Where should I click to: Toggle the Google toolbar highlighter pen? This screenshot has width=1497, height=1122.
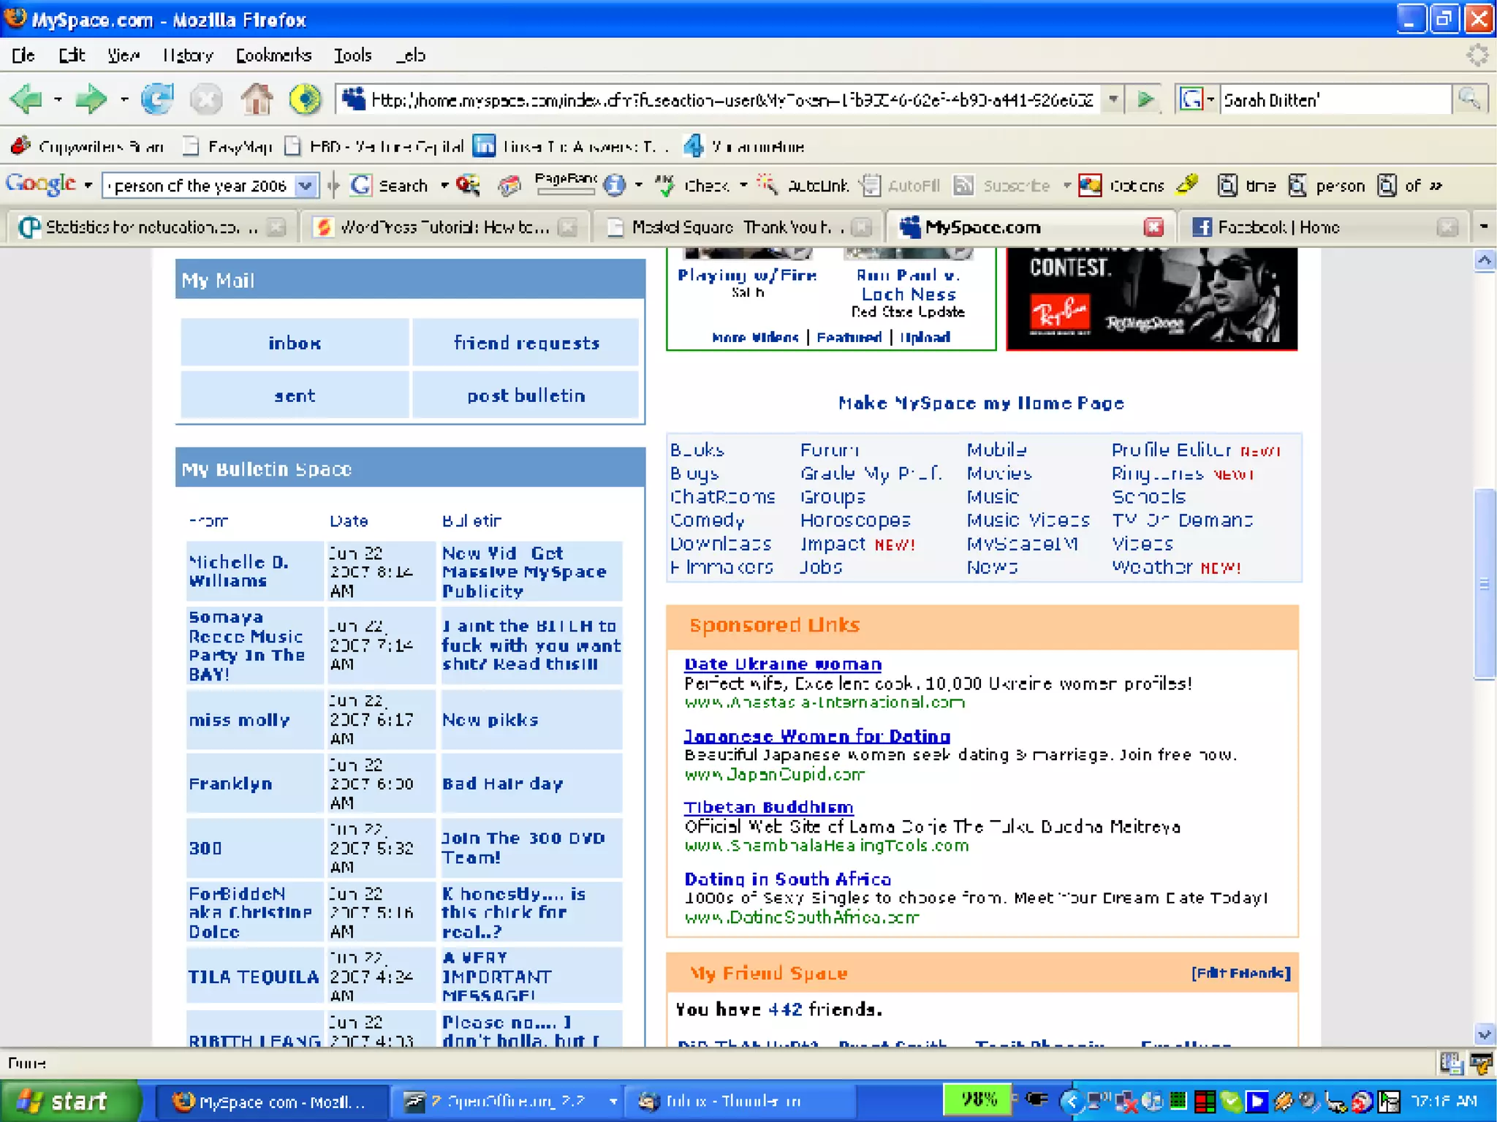click(1187, 184)
